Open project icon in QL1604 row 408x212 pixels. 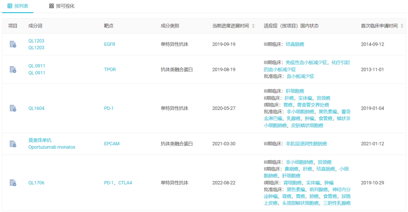tap(13, 108)
